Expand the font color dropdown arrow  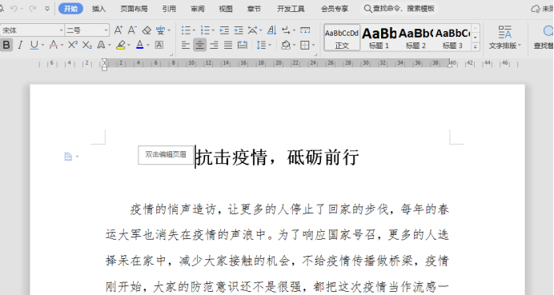pos(147,45)
